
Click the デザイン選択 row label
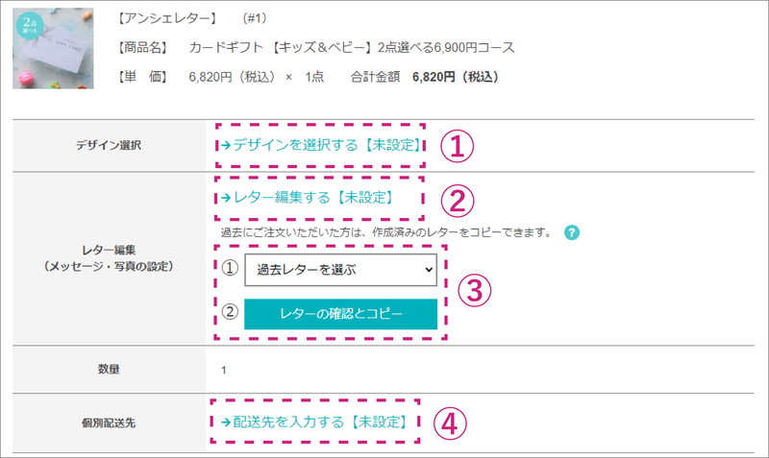point(109,146)
